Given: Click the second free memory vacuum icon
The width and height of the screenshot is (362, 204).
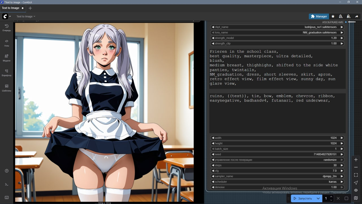Looking at the screenshot, I should [x=349, y=16].
